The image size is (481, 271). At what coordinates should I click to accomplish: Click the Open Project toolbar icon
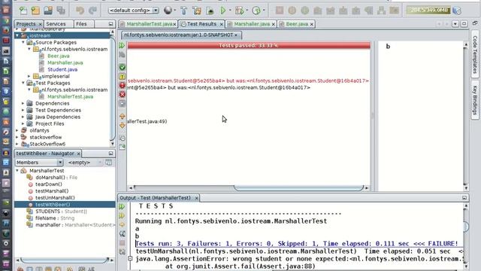[x=48, y=11]
